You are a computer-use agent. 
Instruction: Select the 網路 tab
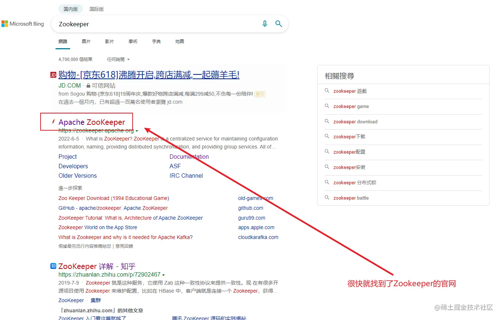point(63,41)
